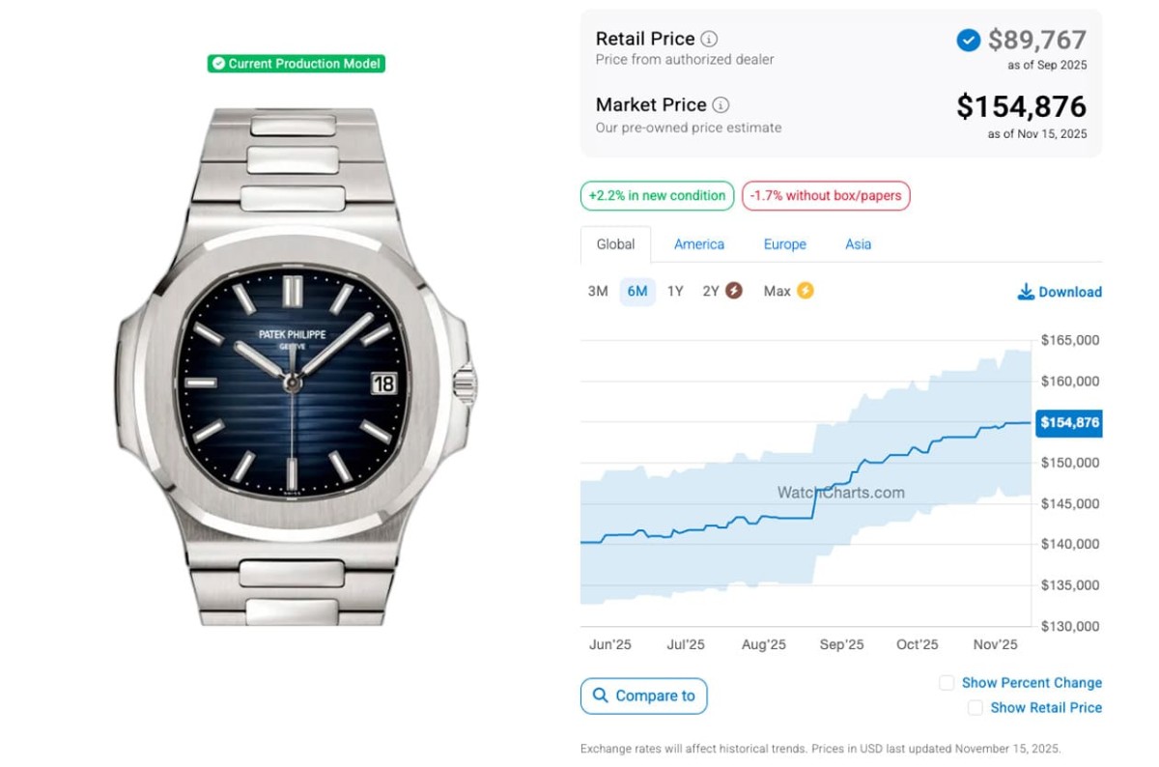Select the 1Y time range
Screen dimensions: 1159x767
point(675,291)
